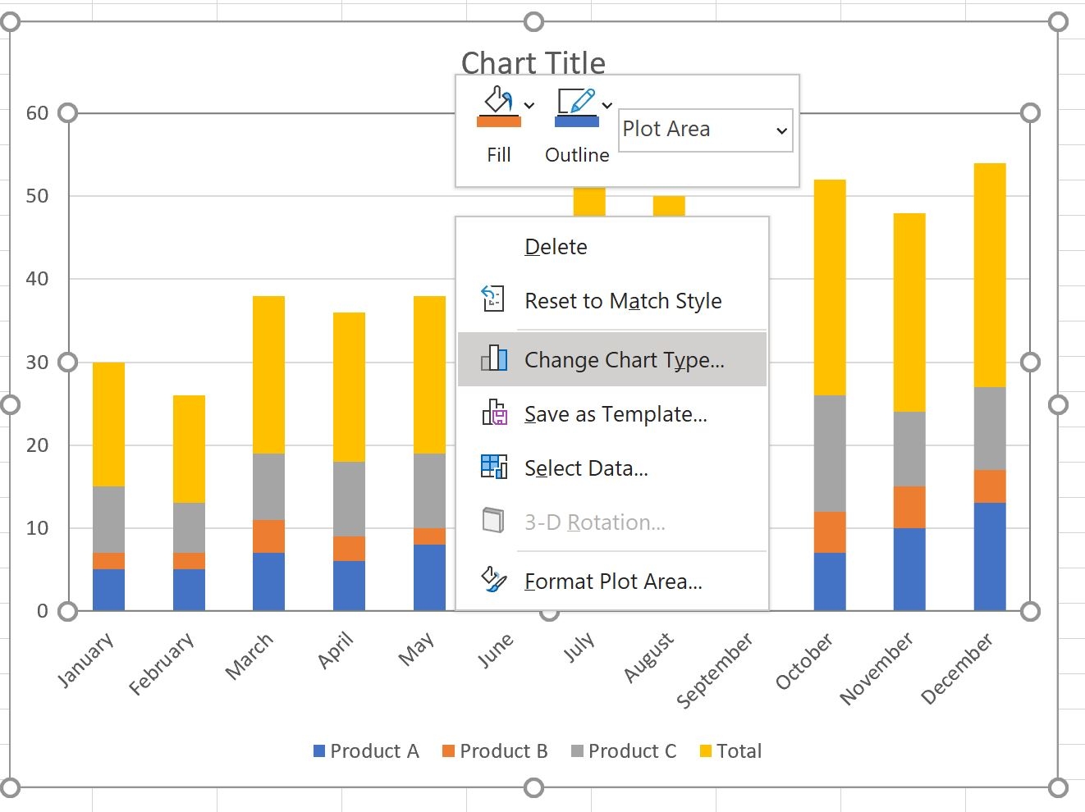Click the Reset to Match Style icon
This screenshot has height=812, width=1085.
click(x=493, y=300)
